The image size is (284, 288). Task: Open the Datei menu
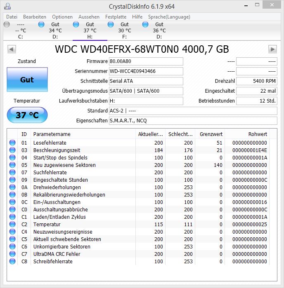pyautogui.click(x=12, y=17)
